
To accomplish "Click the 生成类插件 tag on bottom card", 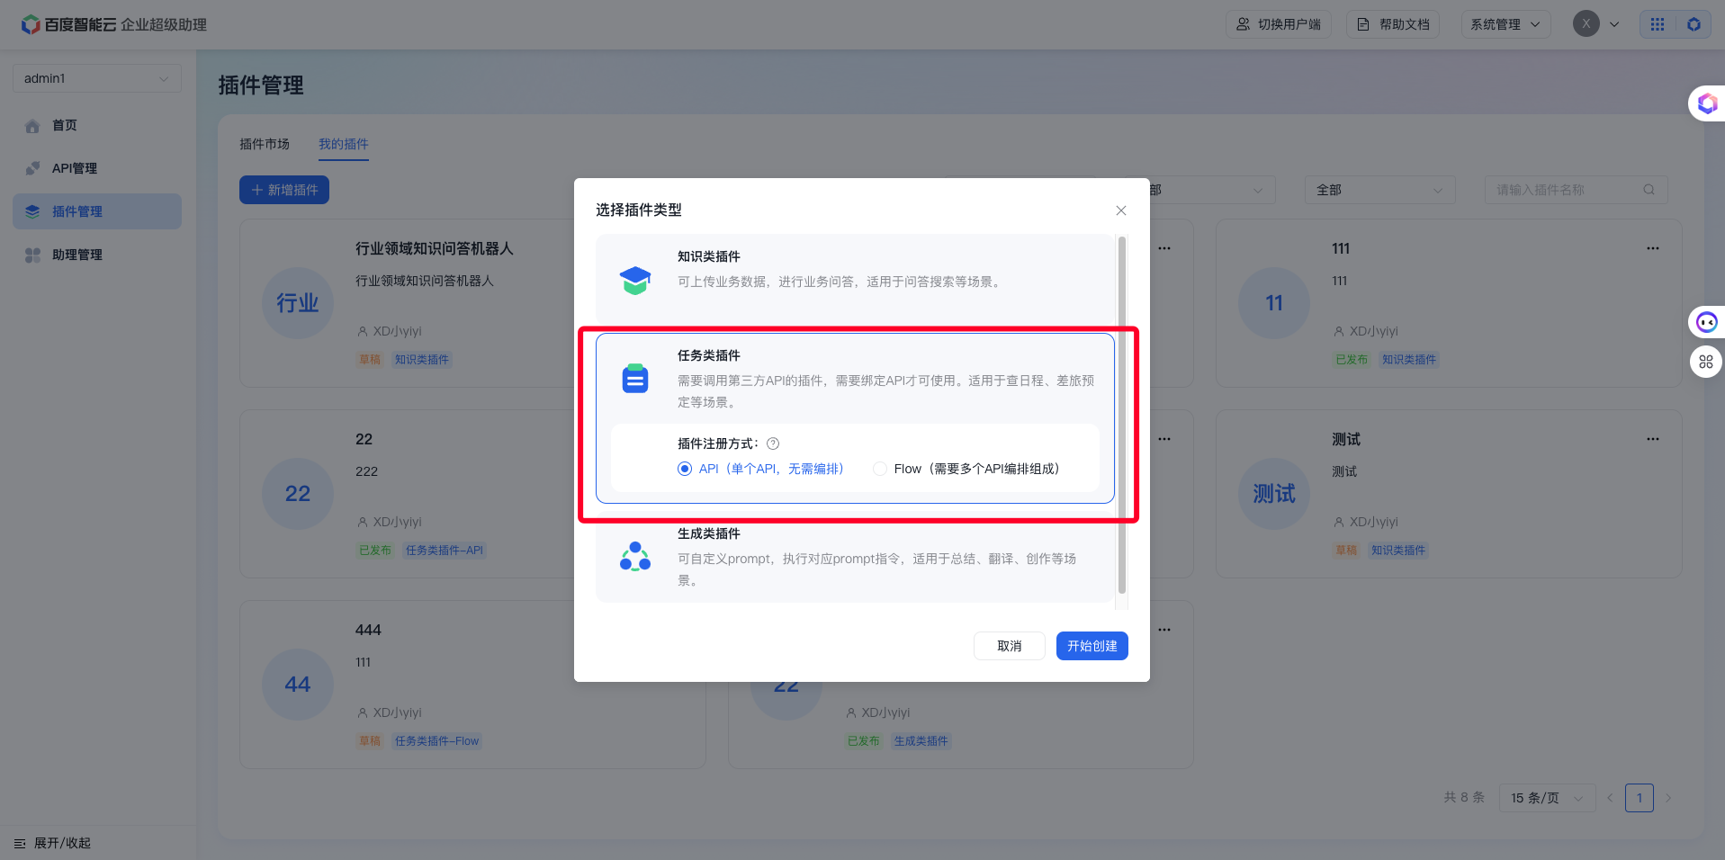I will click(921, 741).
